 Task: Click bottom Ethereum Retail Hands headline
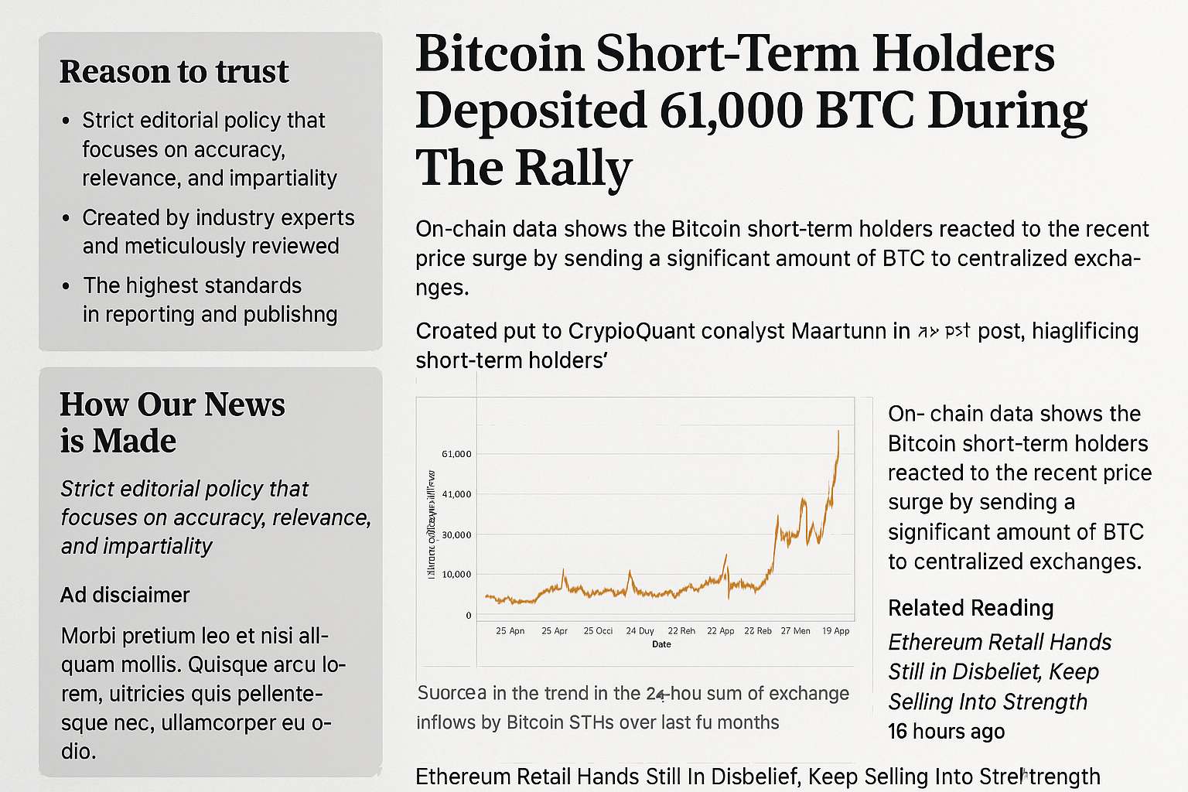pos(757,776)
